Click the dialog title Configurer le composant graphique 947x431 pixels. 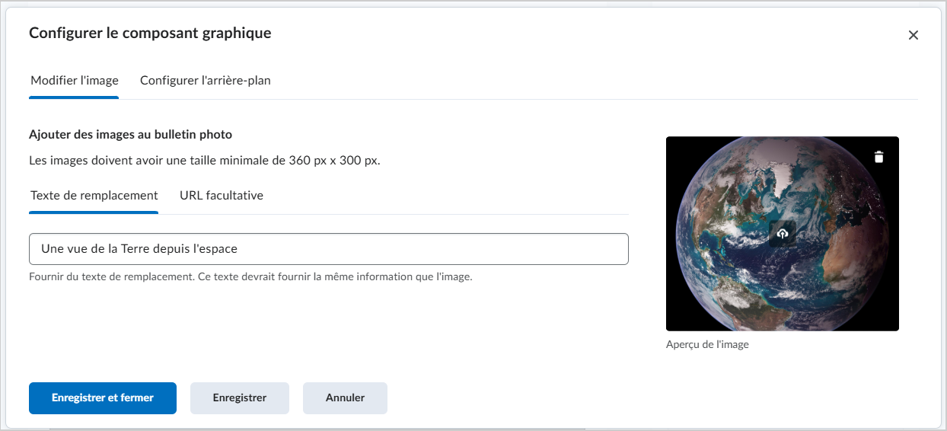(x=150, y=33)
